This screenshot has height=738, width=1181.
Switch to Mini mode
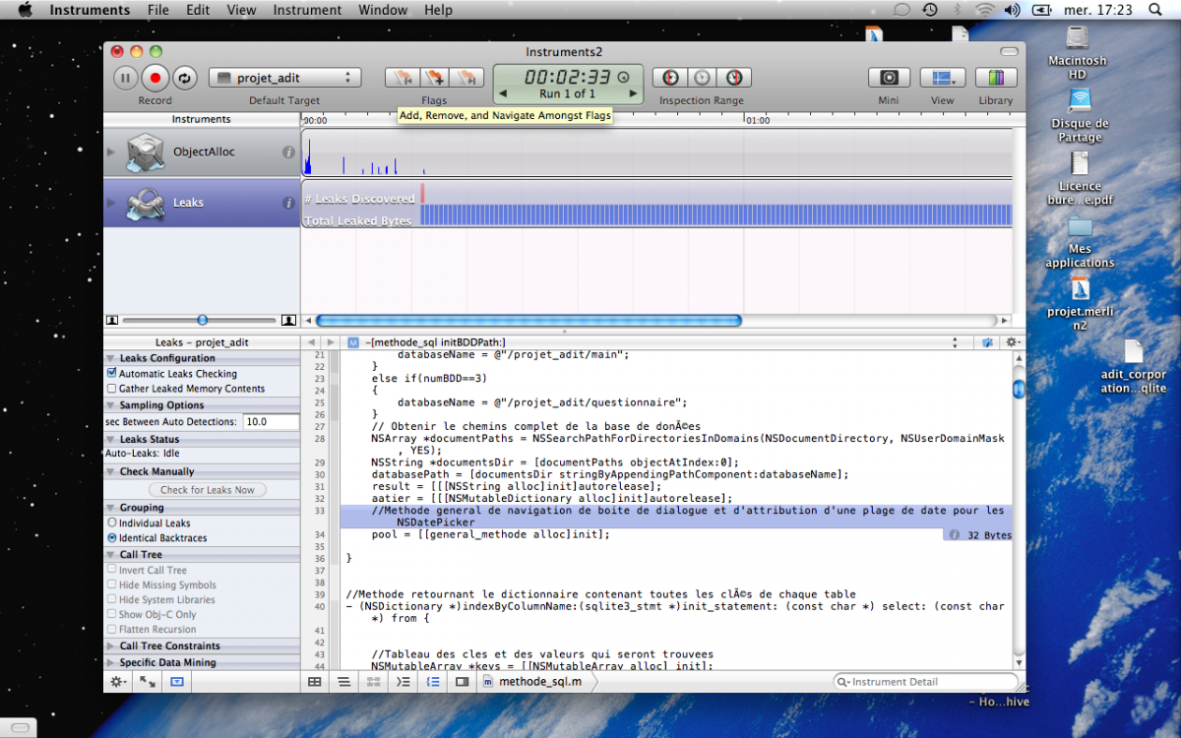(889, 78)
